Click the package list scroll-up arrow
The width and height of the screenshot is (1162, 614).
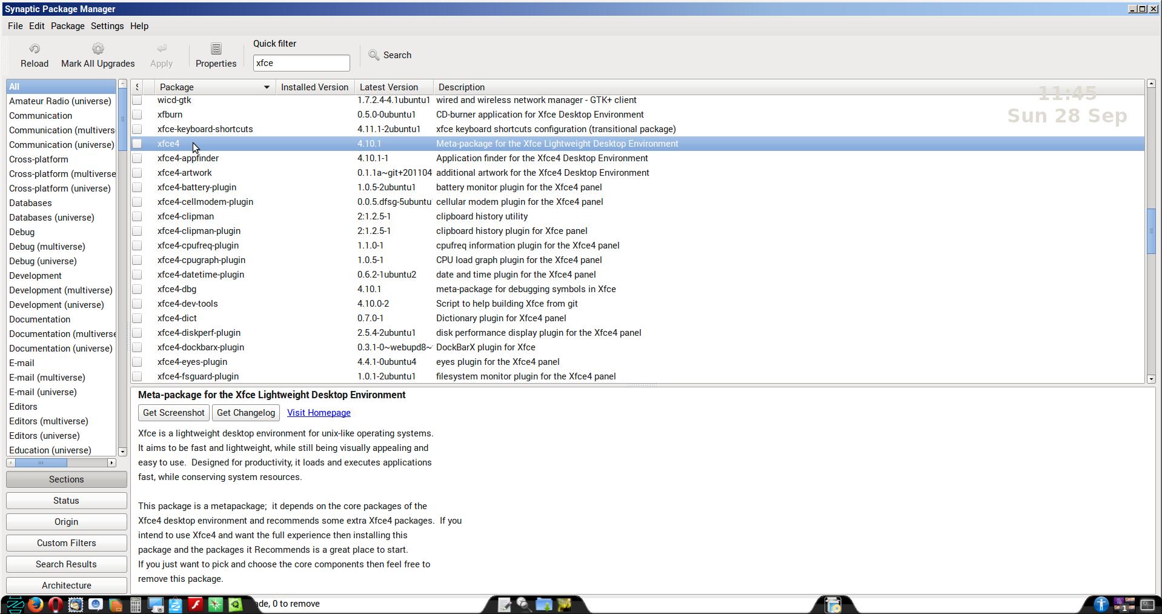1151,84
